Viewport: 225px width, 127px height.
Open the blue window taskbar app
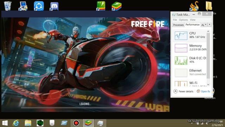[x=64, y=123]
